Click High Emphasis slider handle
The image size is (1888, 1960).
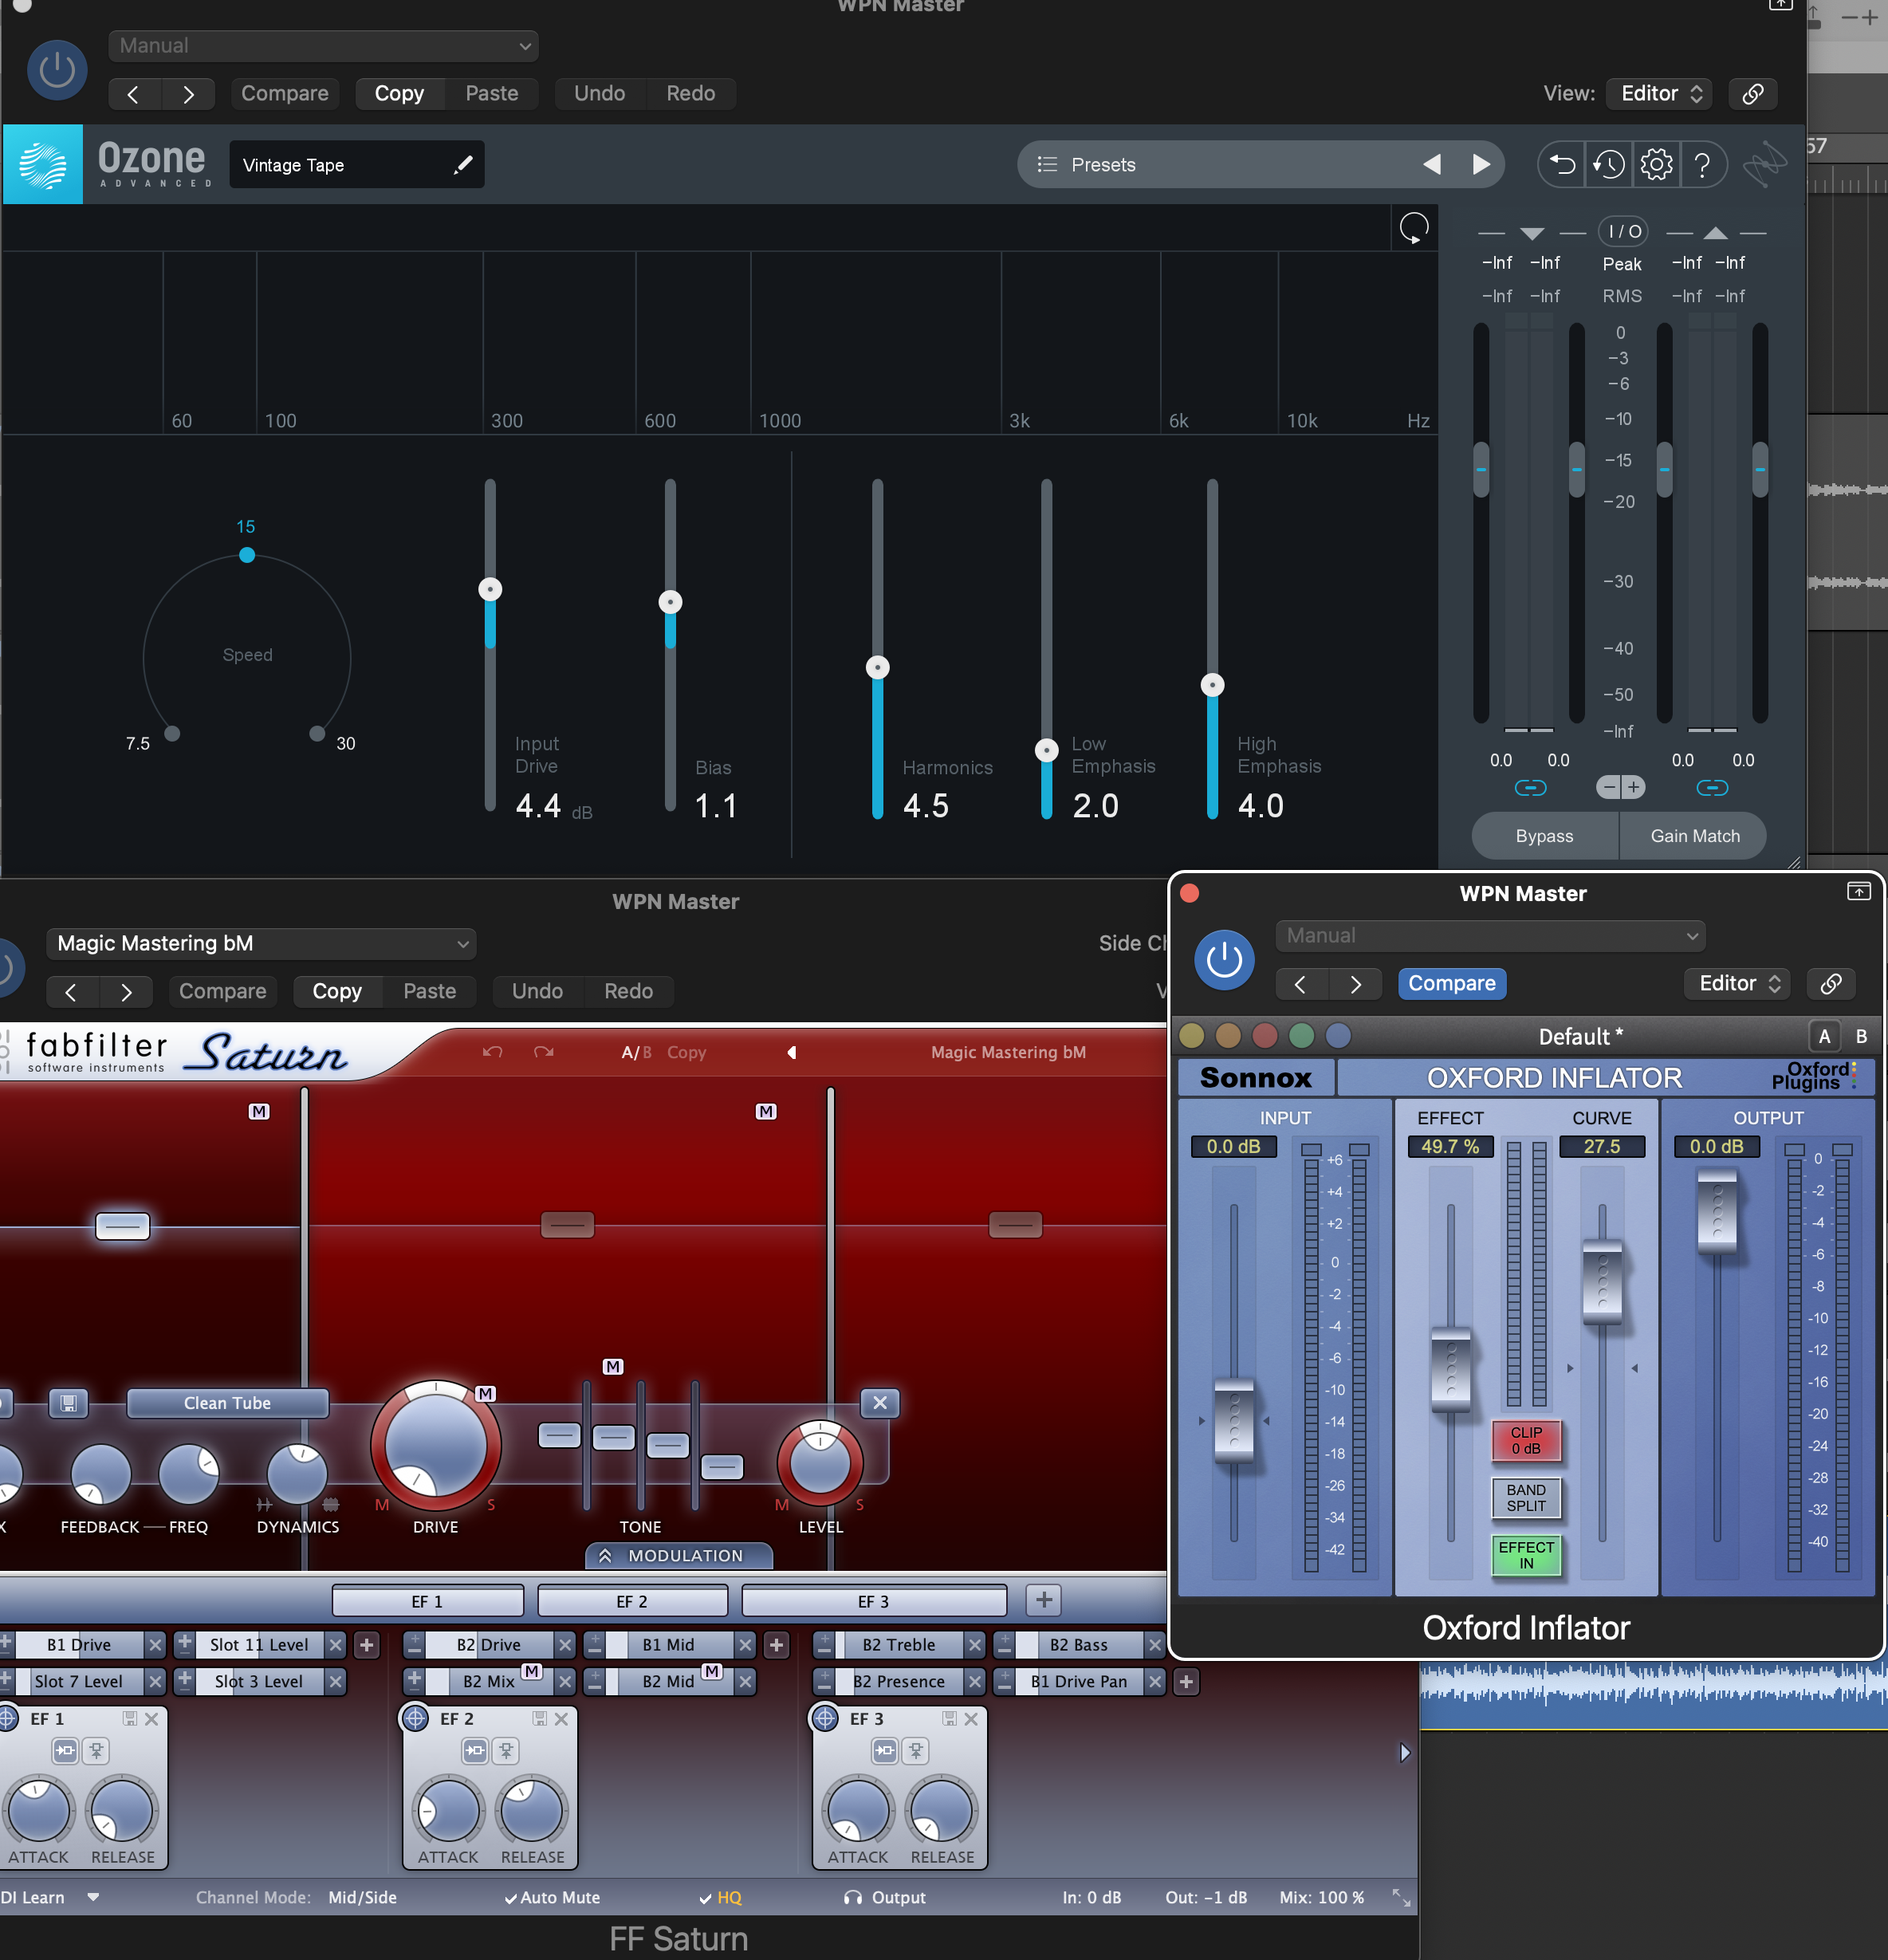pos(1212,685)
